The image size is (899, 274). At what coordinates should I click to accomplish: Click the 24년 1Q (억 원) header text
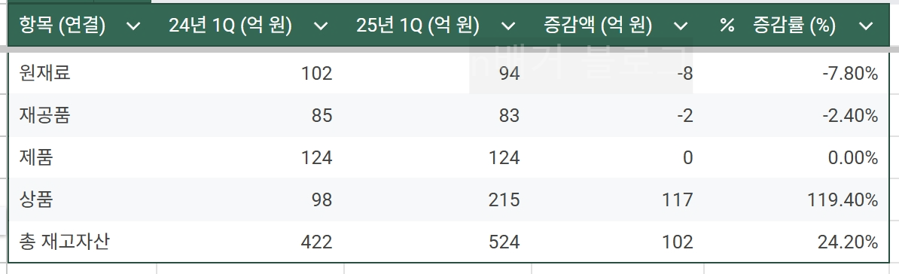(x=230, y=26)
